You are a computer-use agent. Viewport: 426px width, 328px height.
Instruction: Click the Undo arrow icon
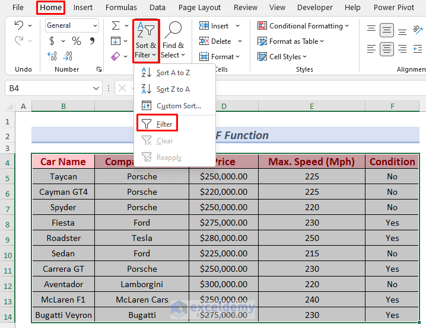[19, 25]
